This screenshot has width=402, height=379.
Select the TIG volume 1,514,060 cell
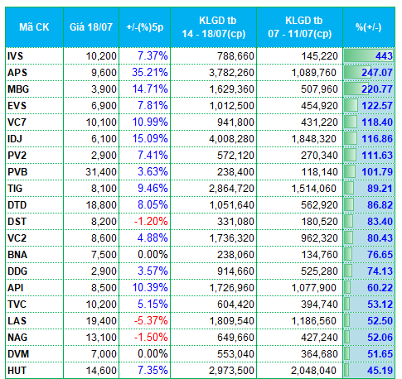coord(300,189)
